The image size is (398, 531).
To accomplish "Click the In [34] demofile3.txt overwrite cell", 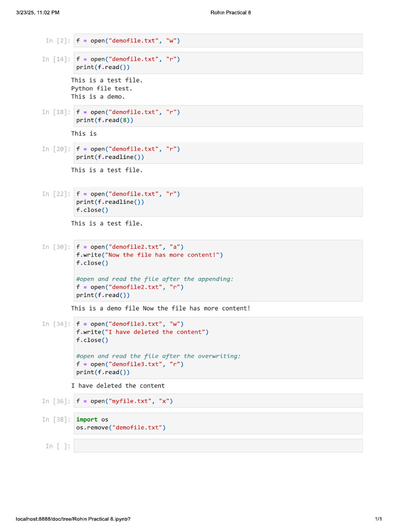I will click(218, 348).
